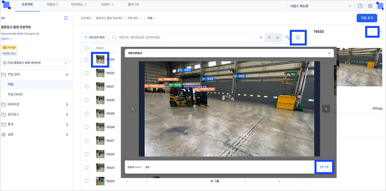Click the 워크포스 folder icon in sidebar
This screenshot has width=386, height=191.
pyautogui.click(x=4, y=115)
